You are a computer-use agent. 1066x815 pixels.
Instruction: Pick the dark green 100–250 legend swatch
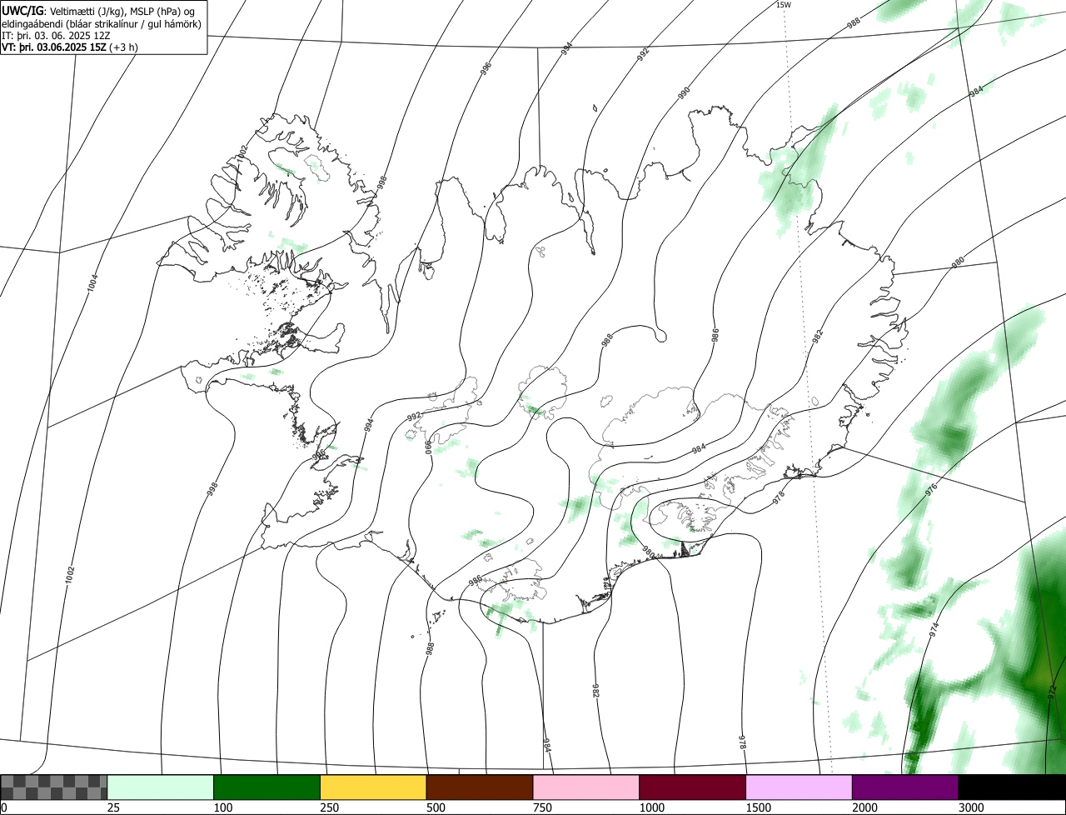267,787
